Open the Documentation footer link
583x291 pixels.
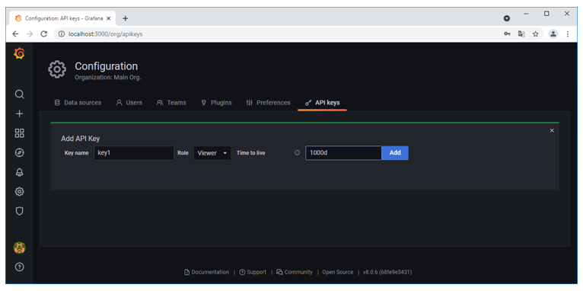[x=207, y=272]
